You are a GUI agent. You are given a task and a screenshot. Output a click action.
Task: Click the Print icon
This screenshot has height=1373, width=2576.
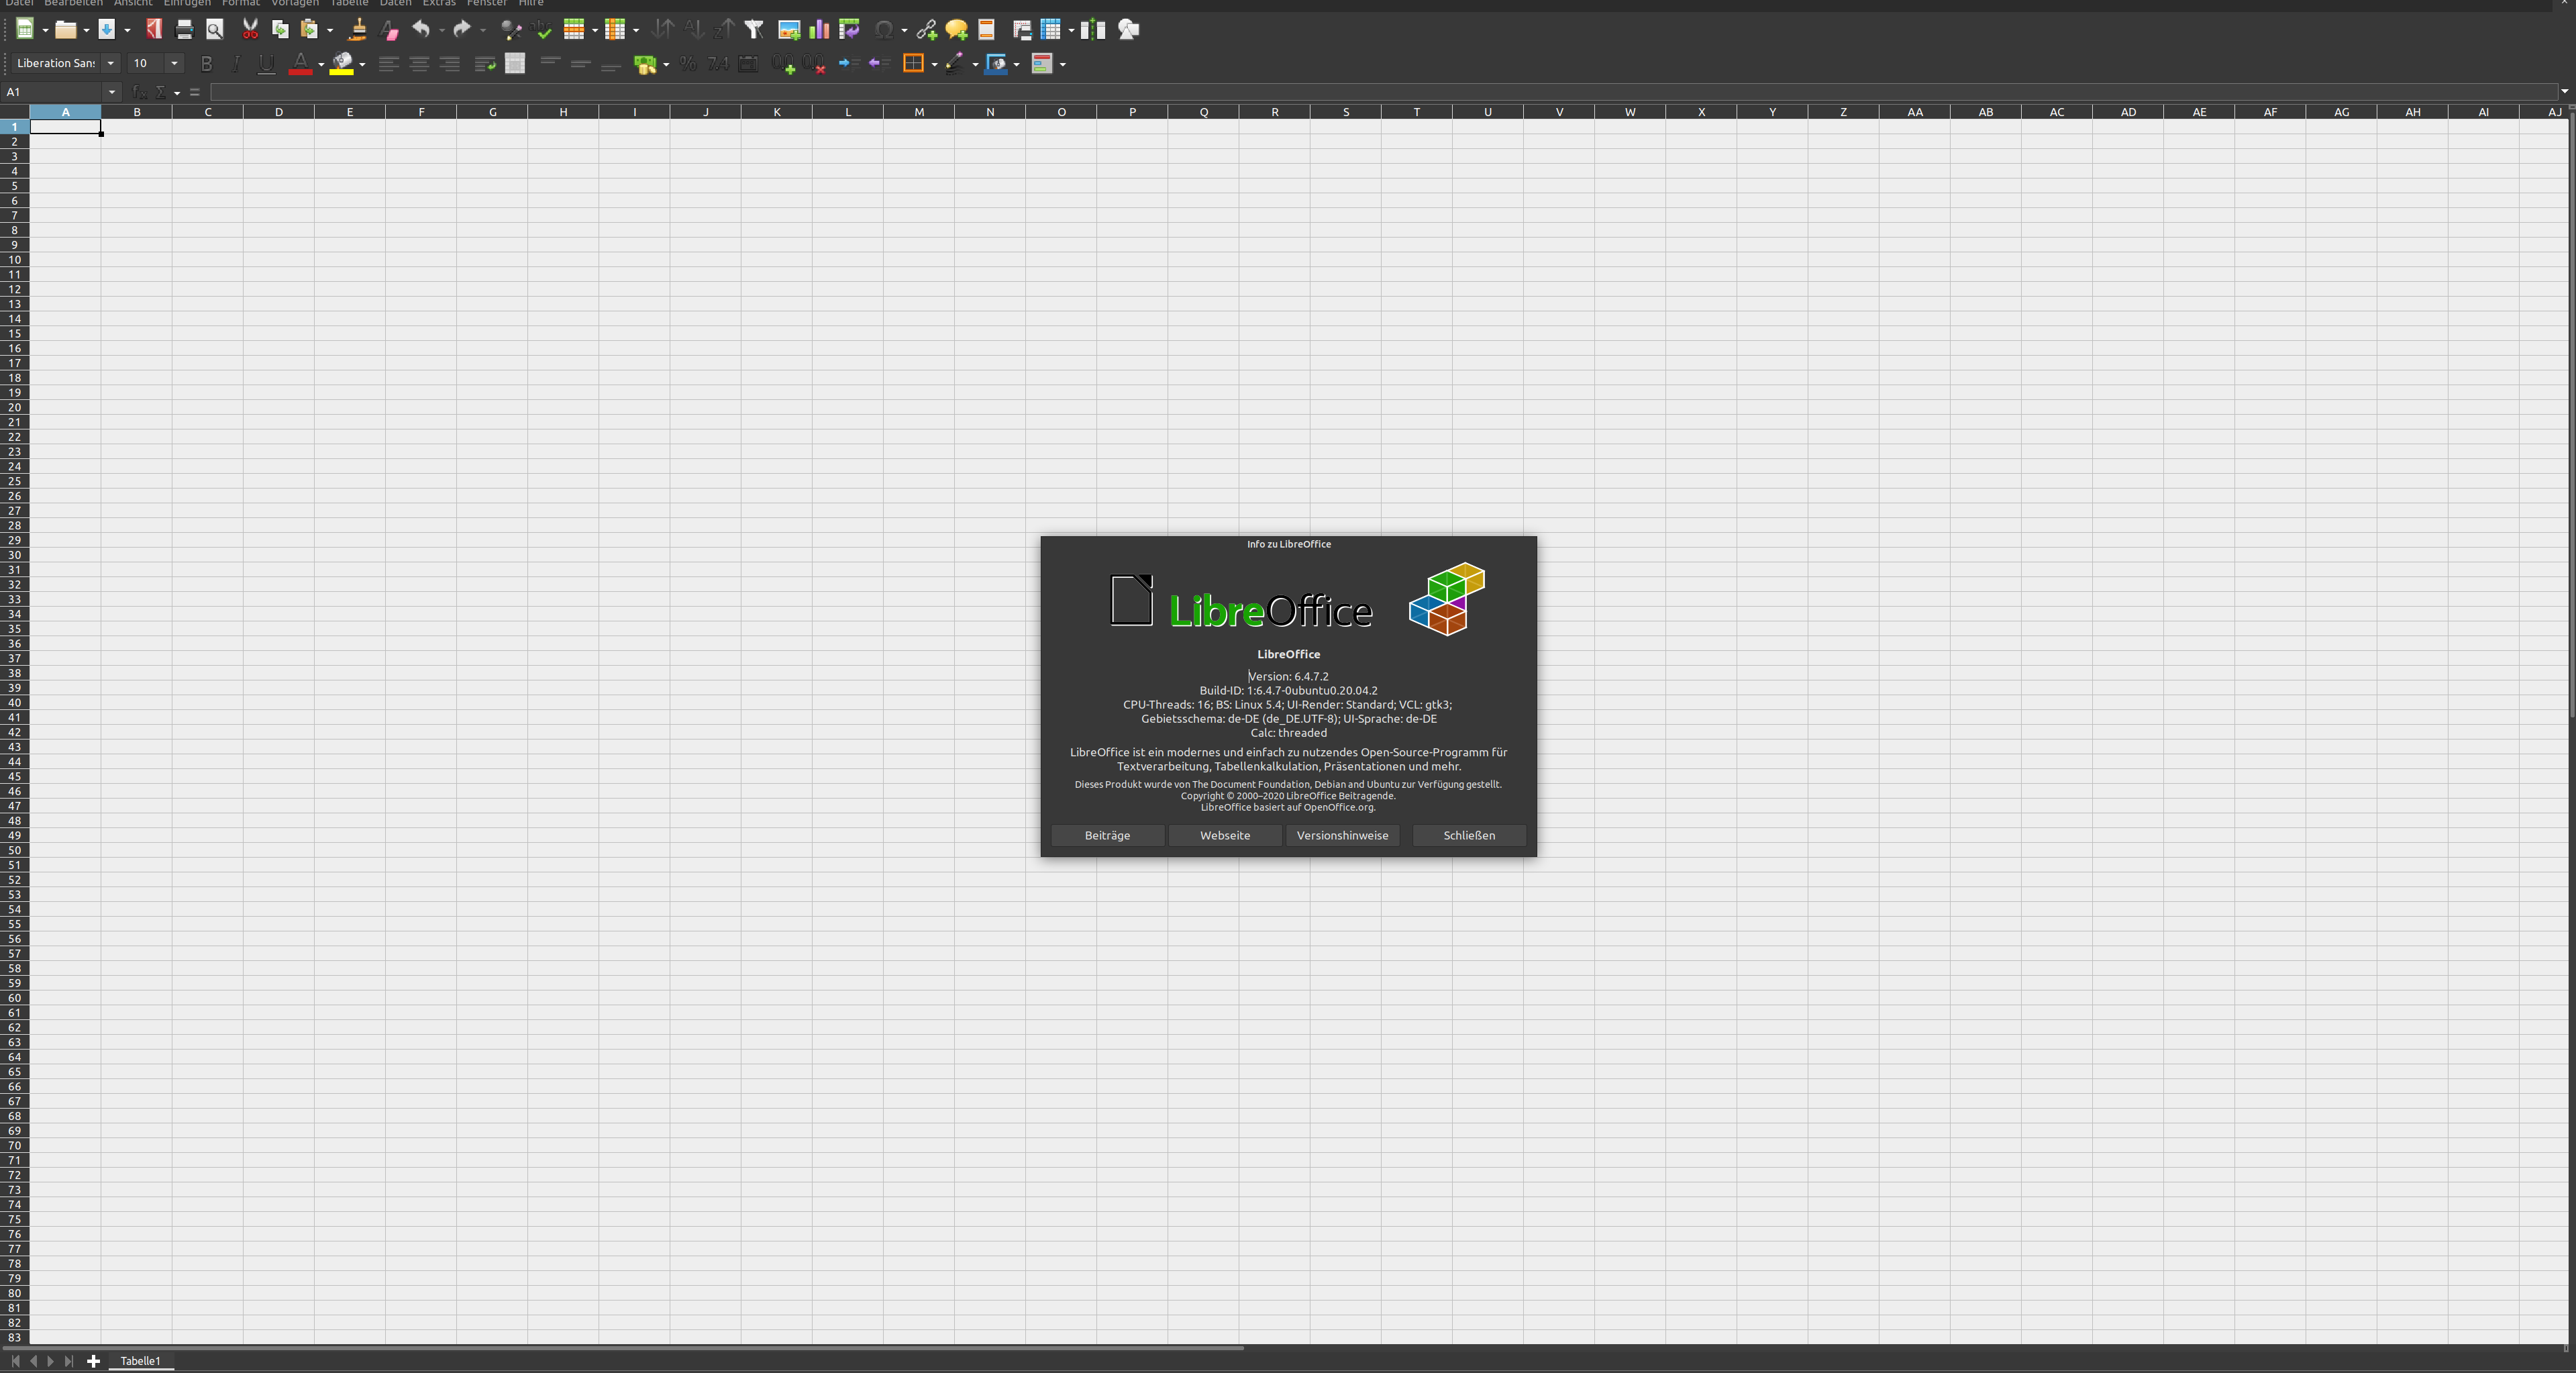tap(184, 29)
